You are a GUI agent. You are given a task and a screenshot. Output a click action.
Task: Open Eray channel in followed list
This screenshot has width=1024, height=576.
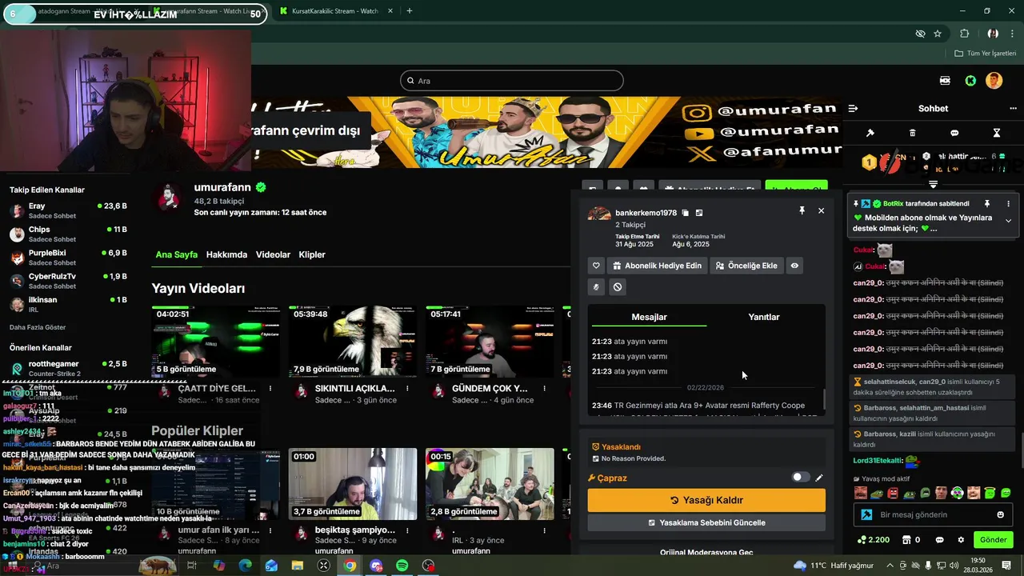[68, 210]
